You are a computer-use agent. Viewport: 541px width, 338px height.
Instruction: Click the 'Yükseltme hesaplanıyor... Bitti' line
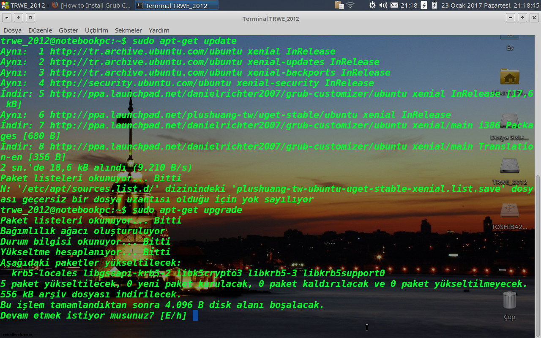coord(85,252)
